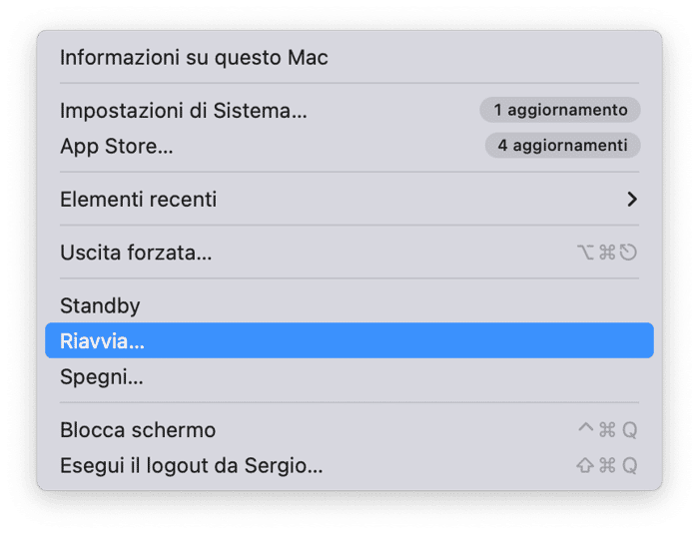This screenshot has height=534, width=699.
Task: Choose Spegni to shut down
Action: (101, 377)
